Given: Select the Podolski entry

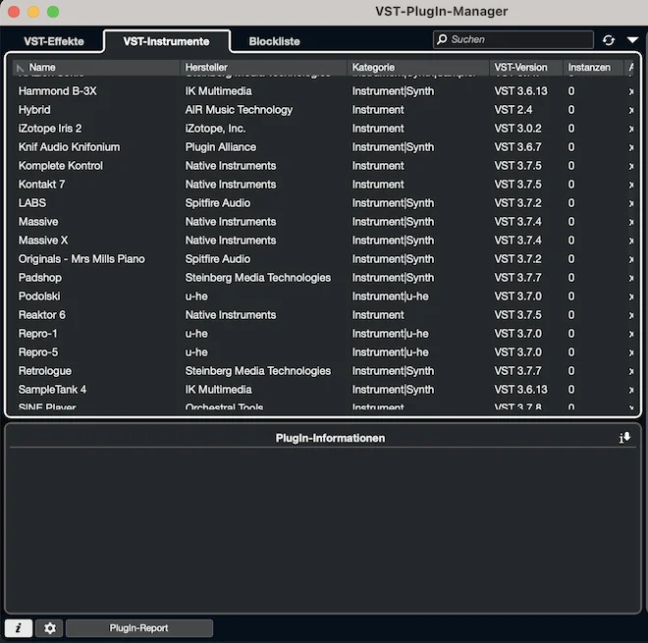Looking at the screenshot, I should 323,296.
